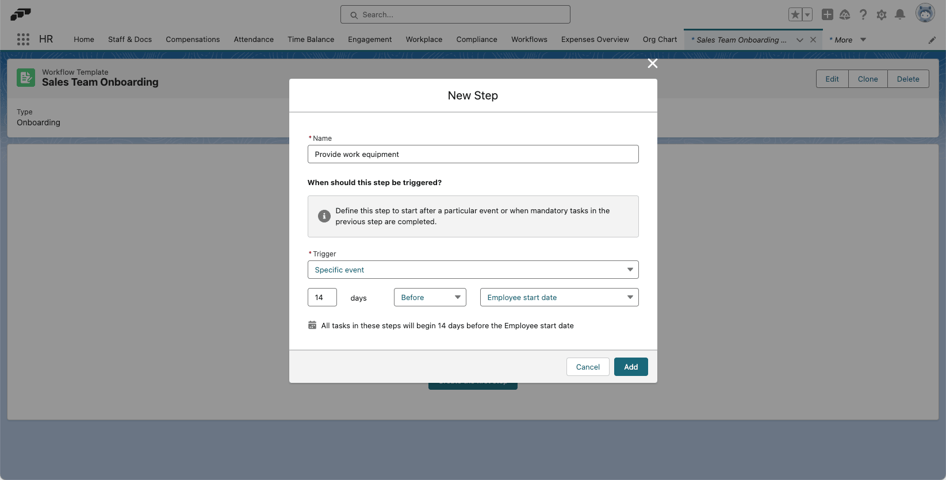Open the global actions plus icon
Viewport: 946px width, 480px height.
[827, 14]
